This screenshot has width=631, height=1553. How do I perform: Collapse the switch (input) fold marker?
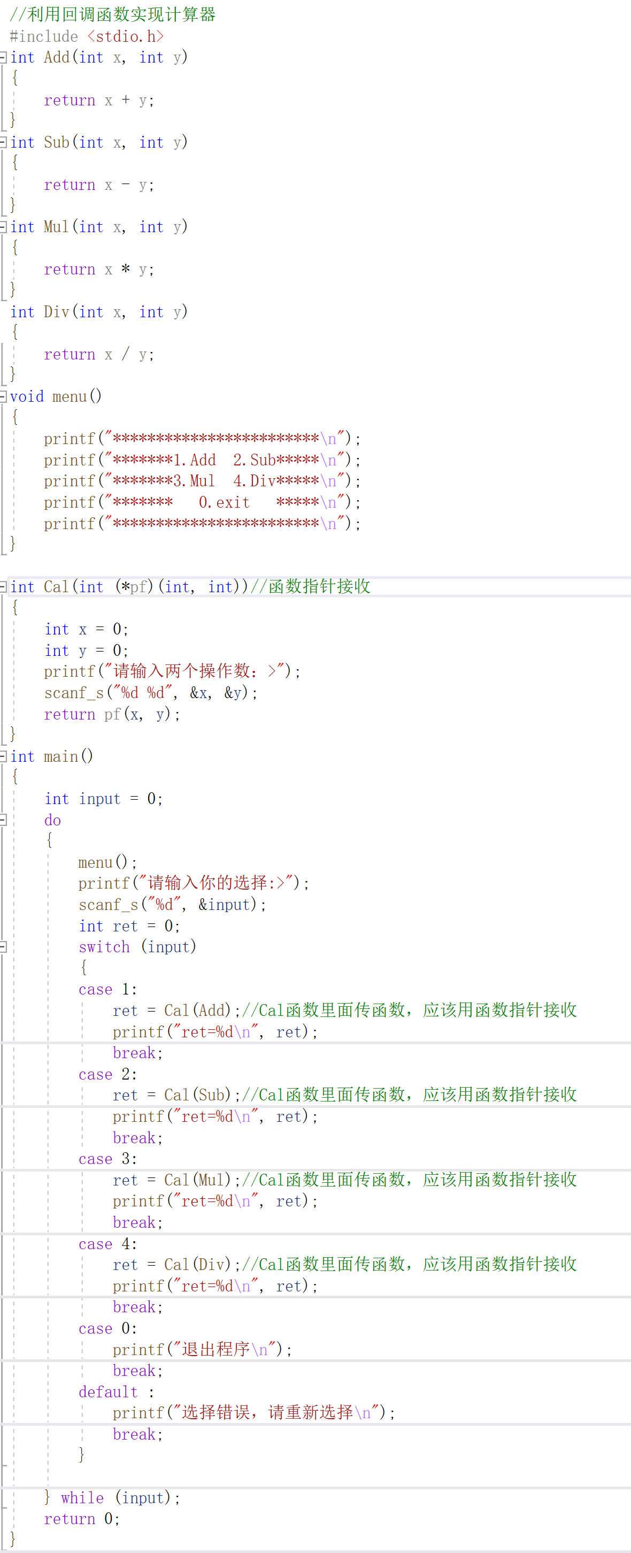point(3,947)
